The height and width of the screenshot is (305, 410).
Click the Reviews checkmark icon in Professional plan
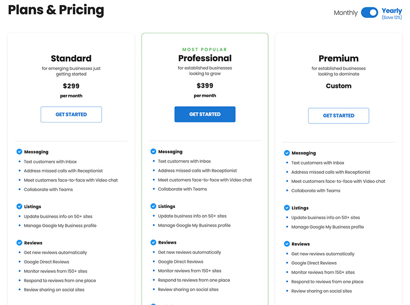pyautogui.click(x=153, y=242)
